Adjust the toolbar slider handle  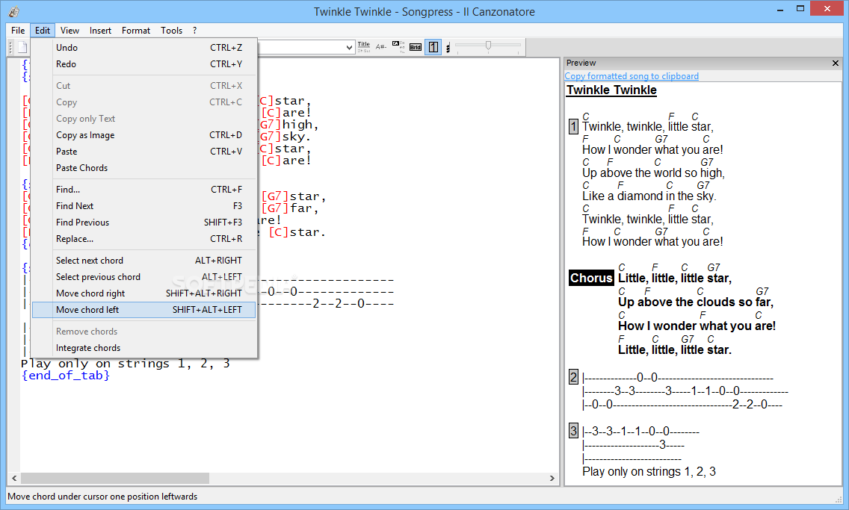click(488, 46)
